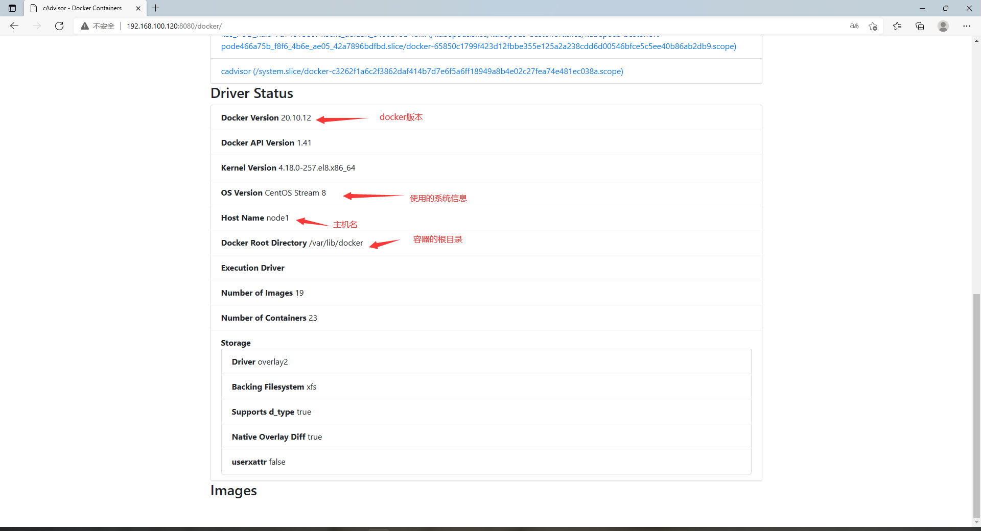The width and height of the screenshot is (981, 531).
Task: Select Number of Containers 23 row
Action: [x=486, y=318]
